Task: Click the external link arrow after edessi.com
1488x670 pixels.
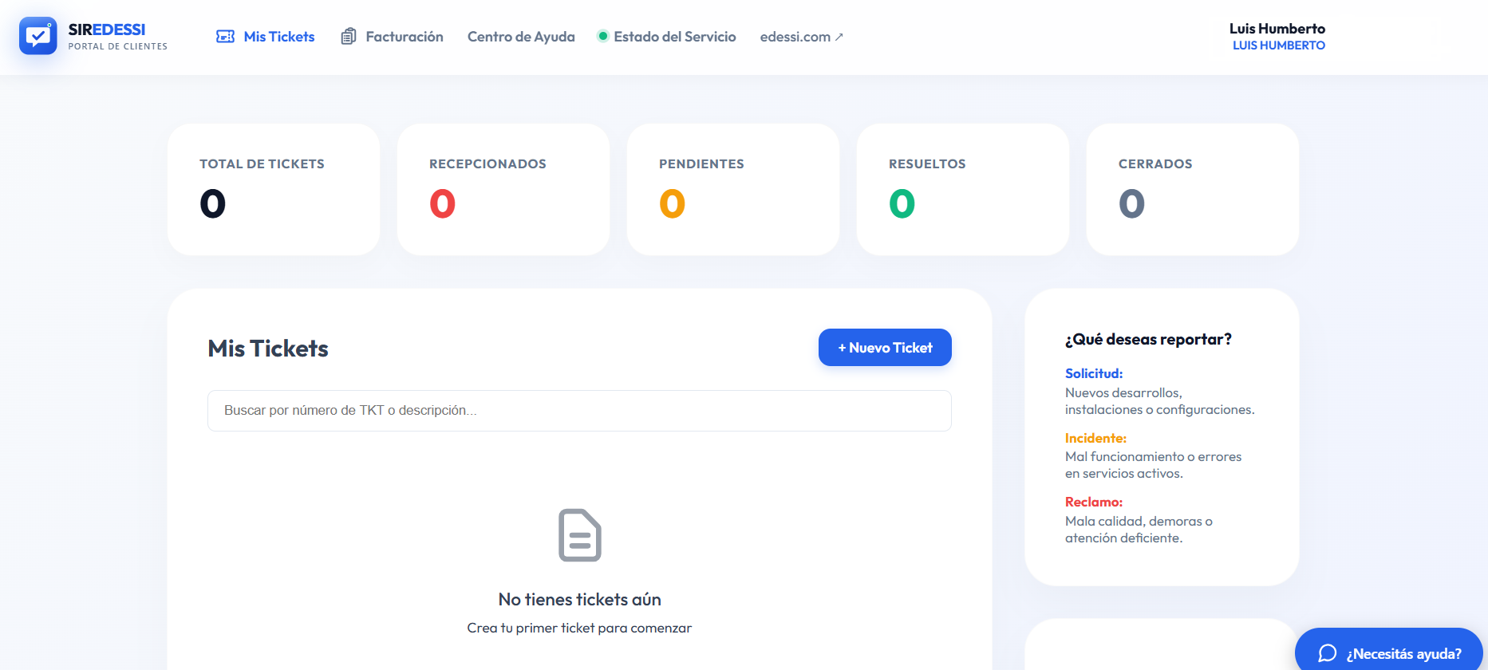Action: point(839,37)
